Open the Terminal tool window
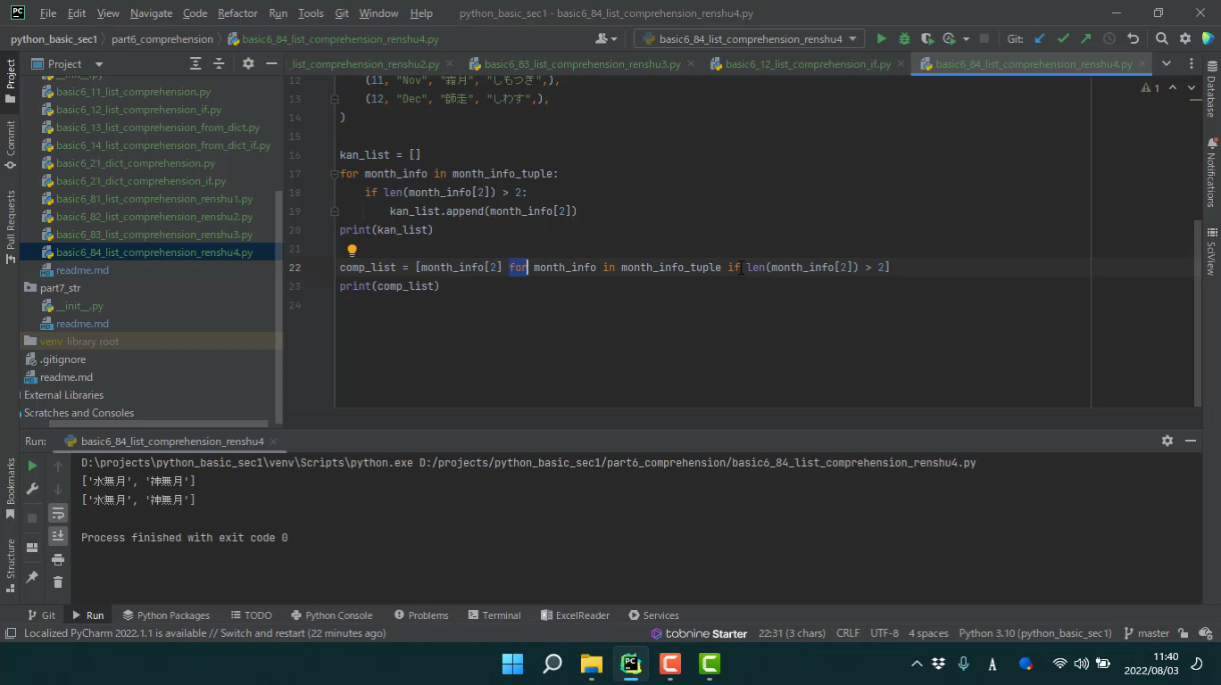 [493, 615]
